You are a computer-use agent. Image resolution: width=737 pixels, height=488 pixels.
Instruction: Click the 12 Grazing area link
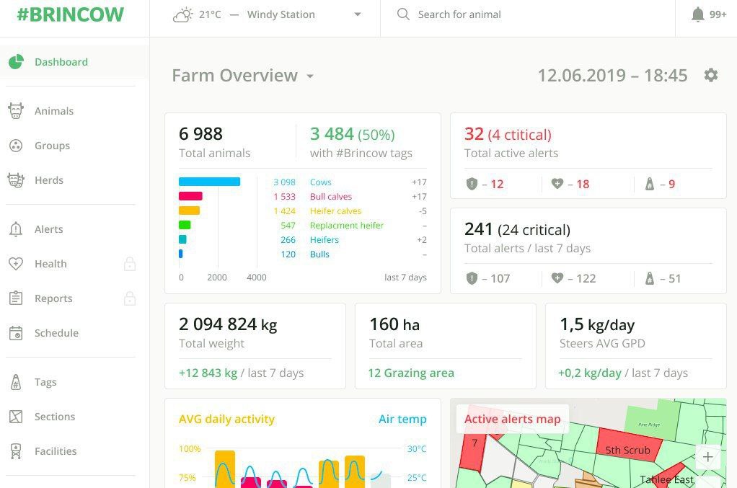(411, 373)
